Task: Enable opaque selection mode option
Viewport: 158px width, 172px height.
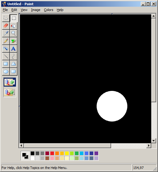Action: (10, 82)
